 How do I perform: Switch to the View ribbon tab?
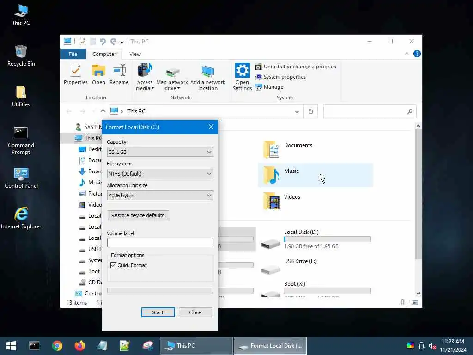(x=135, y=54)
